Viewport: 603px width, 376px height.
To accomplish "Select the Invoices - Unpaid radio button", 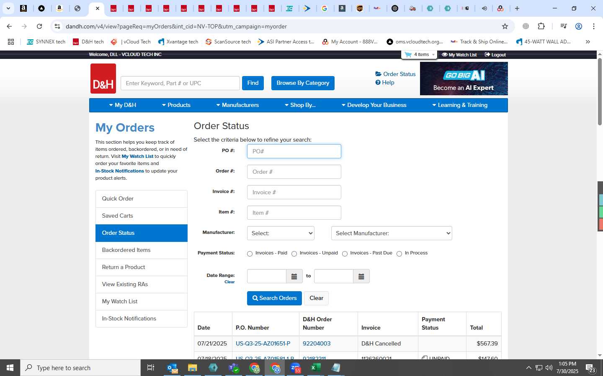I will pyautogui.click(x=294, y=254).
